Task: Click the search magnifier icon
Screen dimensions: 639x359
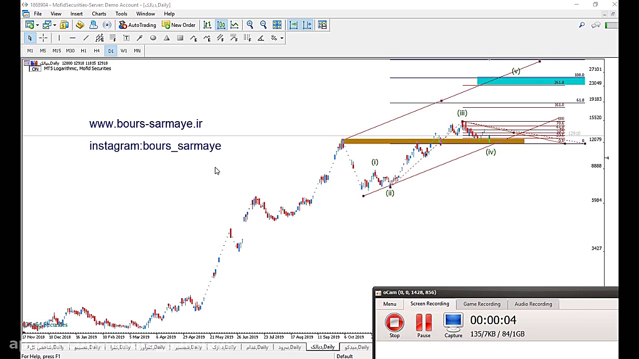Action: tap(582, 25)
